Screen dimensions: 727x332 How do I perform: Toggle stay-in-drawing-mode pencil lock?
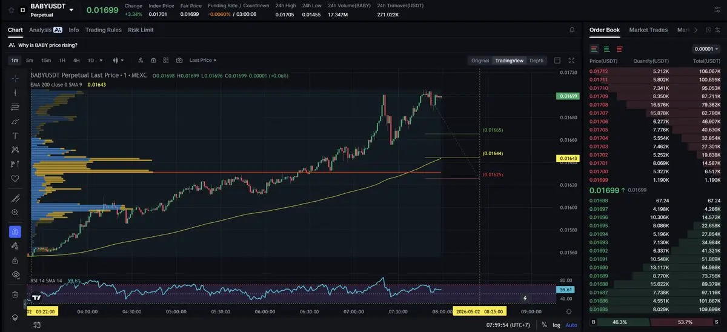[x=15, y=246]
